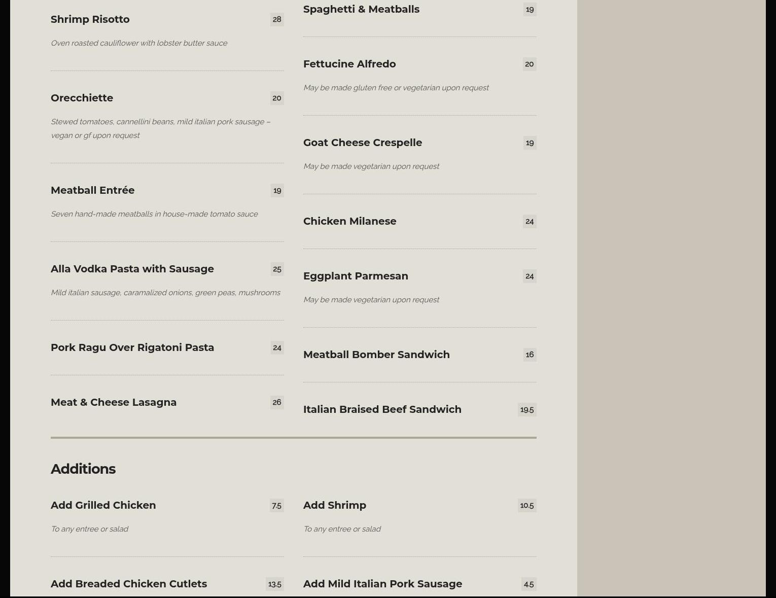Select the Fettucine Alfredo heading
The image size is (776, 598).
point(349,64)
